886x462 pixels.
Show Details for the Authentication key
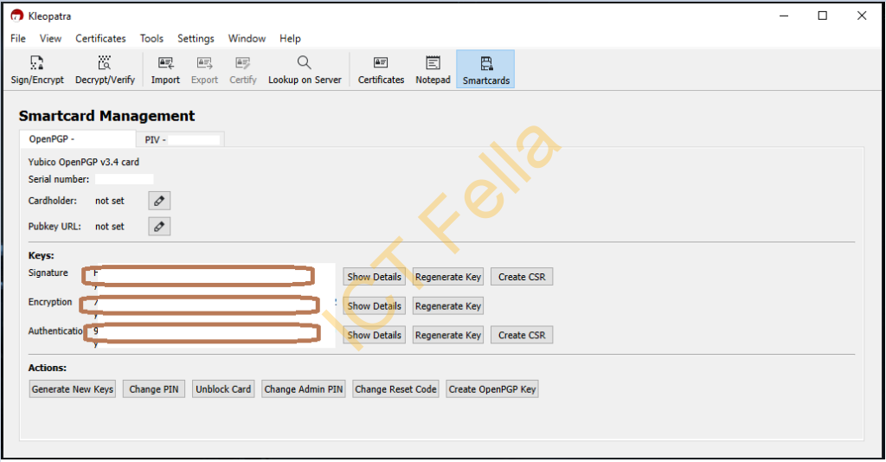pyautogui.click(x=374, y=335)
